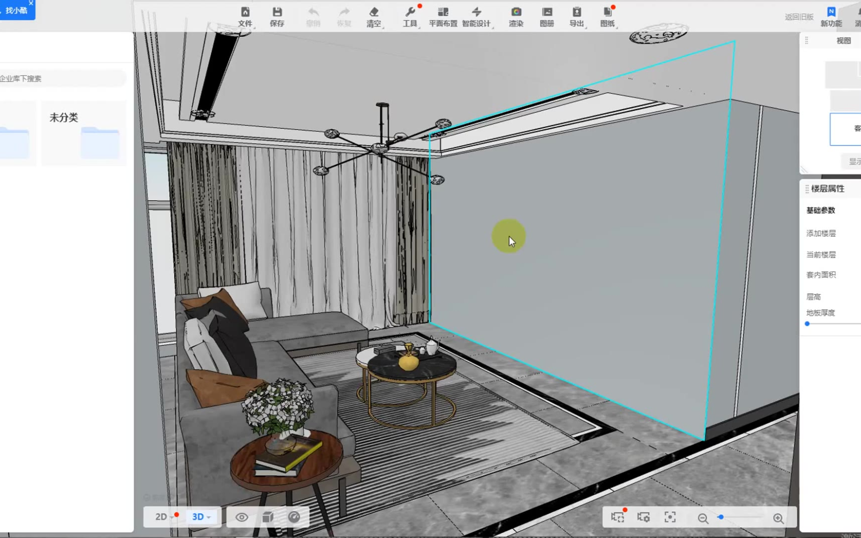
Task: Open the 工具 tools dropdown menu
Action: click(x=410, y=16)
